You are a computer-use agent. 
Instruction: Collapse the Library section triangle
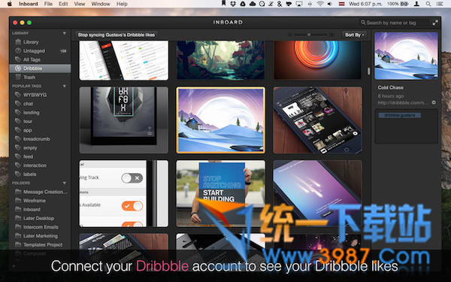65,33
